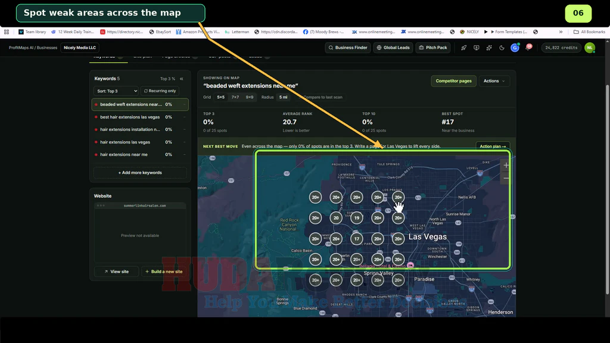The width and height of the screenshot is (610, 343).
Task: Open the NL user avatar menu
Action: click(590, 48)
